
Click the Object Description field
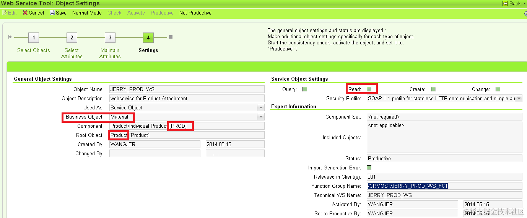coord(187,98)
